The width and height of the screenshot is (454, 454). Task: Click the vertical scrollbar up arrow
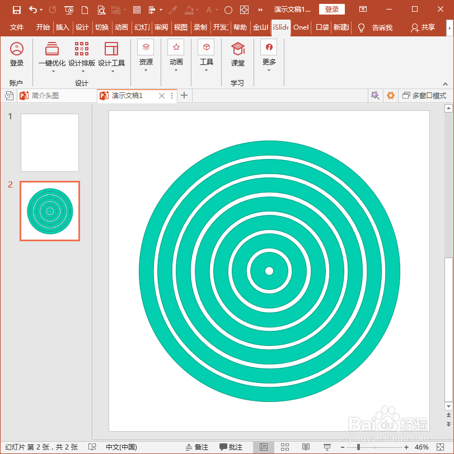coord(448,108)
